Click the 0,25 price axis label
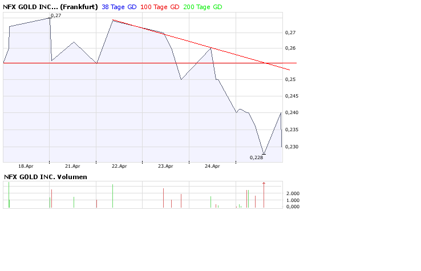Viewport: 421px width, 271px height. [290, 79]
